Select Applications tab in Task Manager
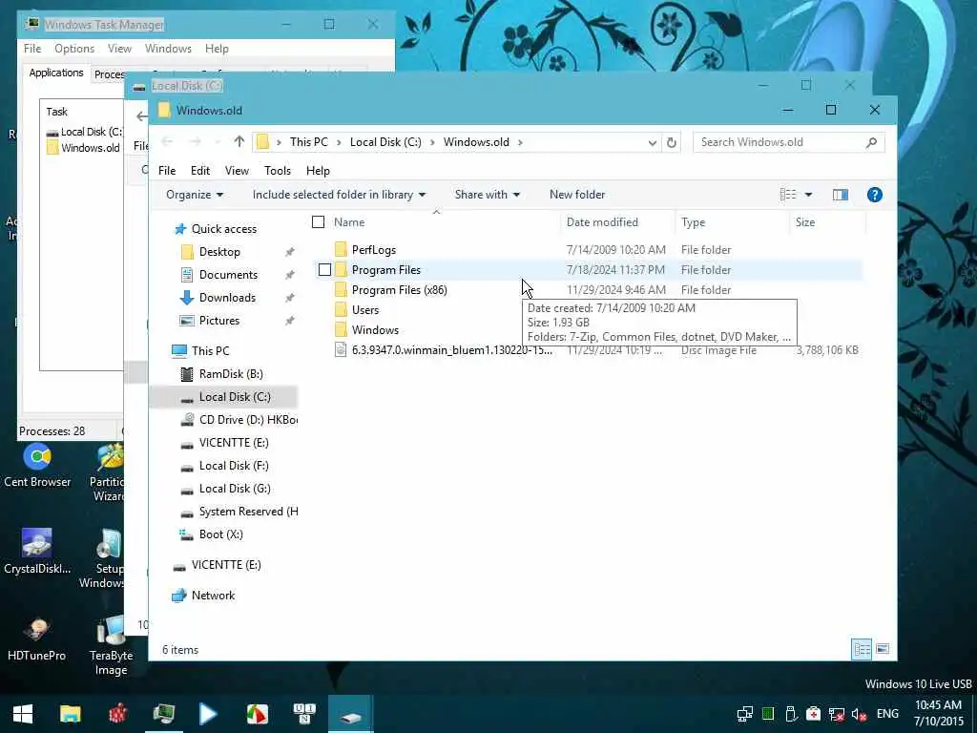Image resolution: width=977 pixels, height=733 pixels. (x=56, y=73)
